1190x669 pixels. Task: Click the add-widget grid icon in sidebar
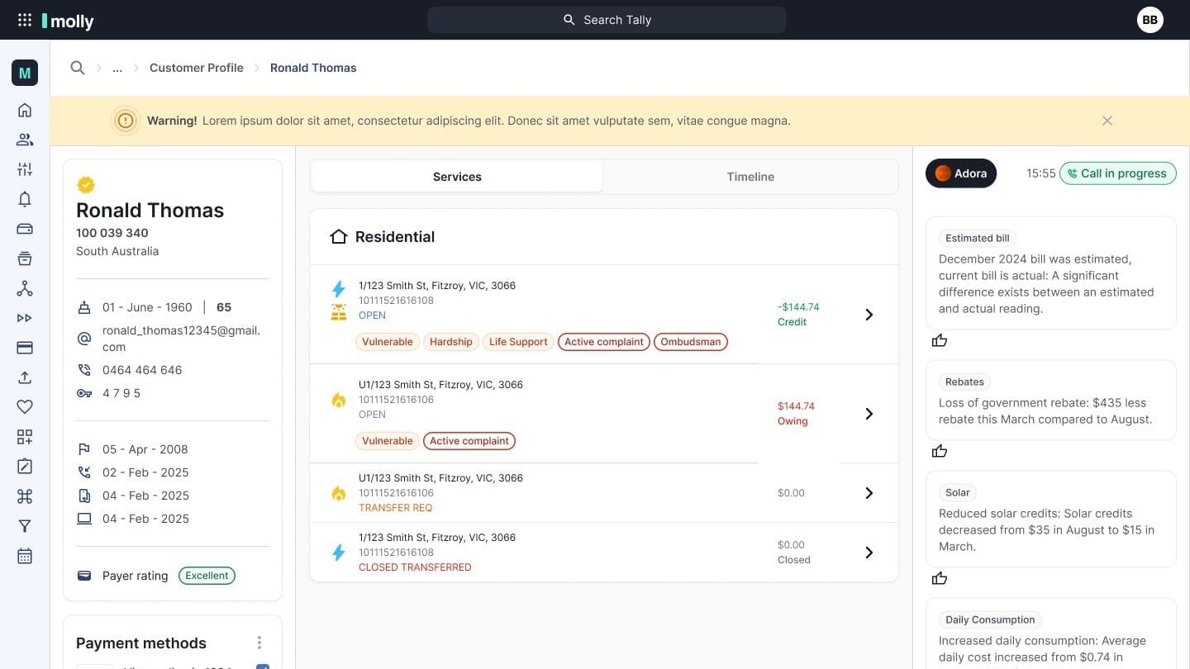pos(25,437)
